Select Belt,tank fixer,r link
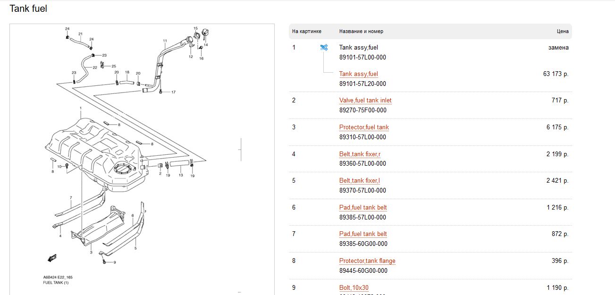This screenshot has width=615, height=295. tap(360, 154)
